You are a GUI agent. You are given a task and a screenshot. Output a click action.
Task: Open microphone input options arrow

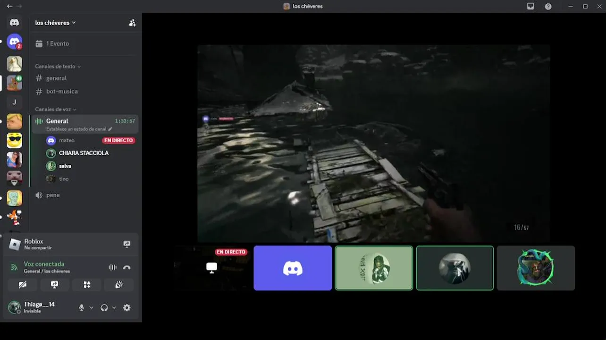(x=92, y=308)
